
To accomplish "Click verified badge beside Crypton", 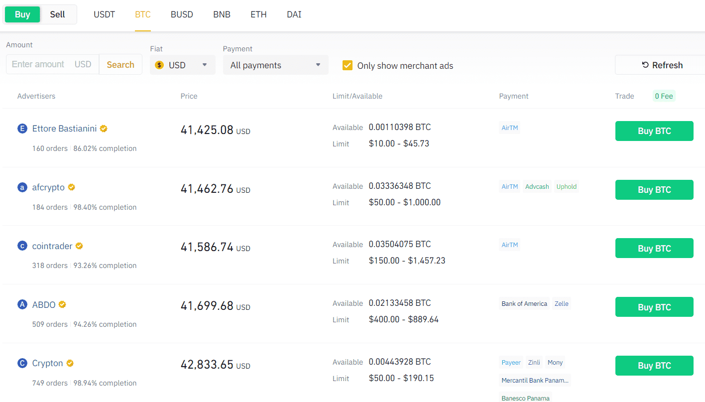I will (x=70, y=363).
